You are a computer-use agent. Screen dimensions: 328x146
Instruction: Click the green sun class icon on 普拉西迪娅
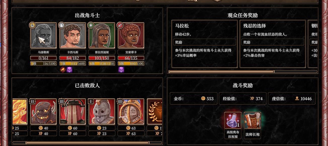click(x=91, y=25)
